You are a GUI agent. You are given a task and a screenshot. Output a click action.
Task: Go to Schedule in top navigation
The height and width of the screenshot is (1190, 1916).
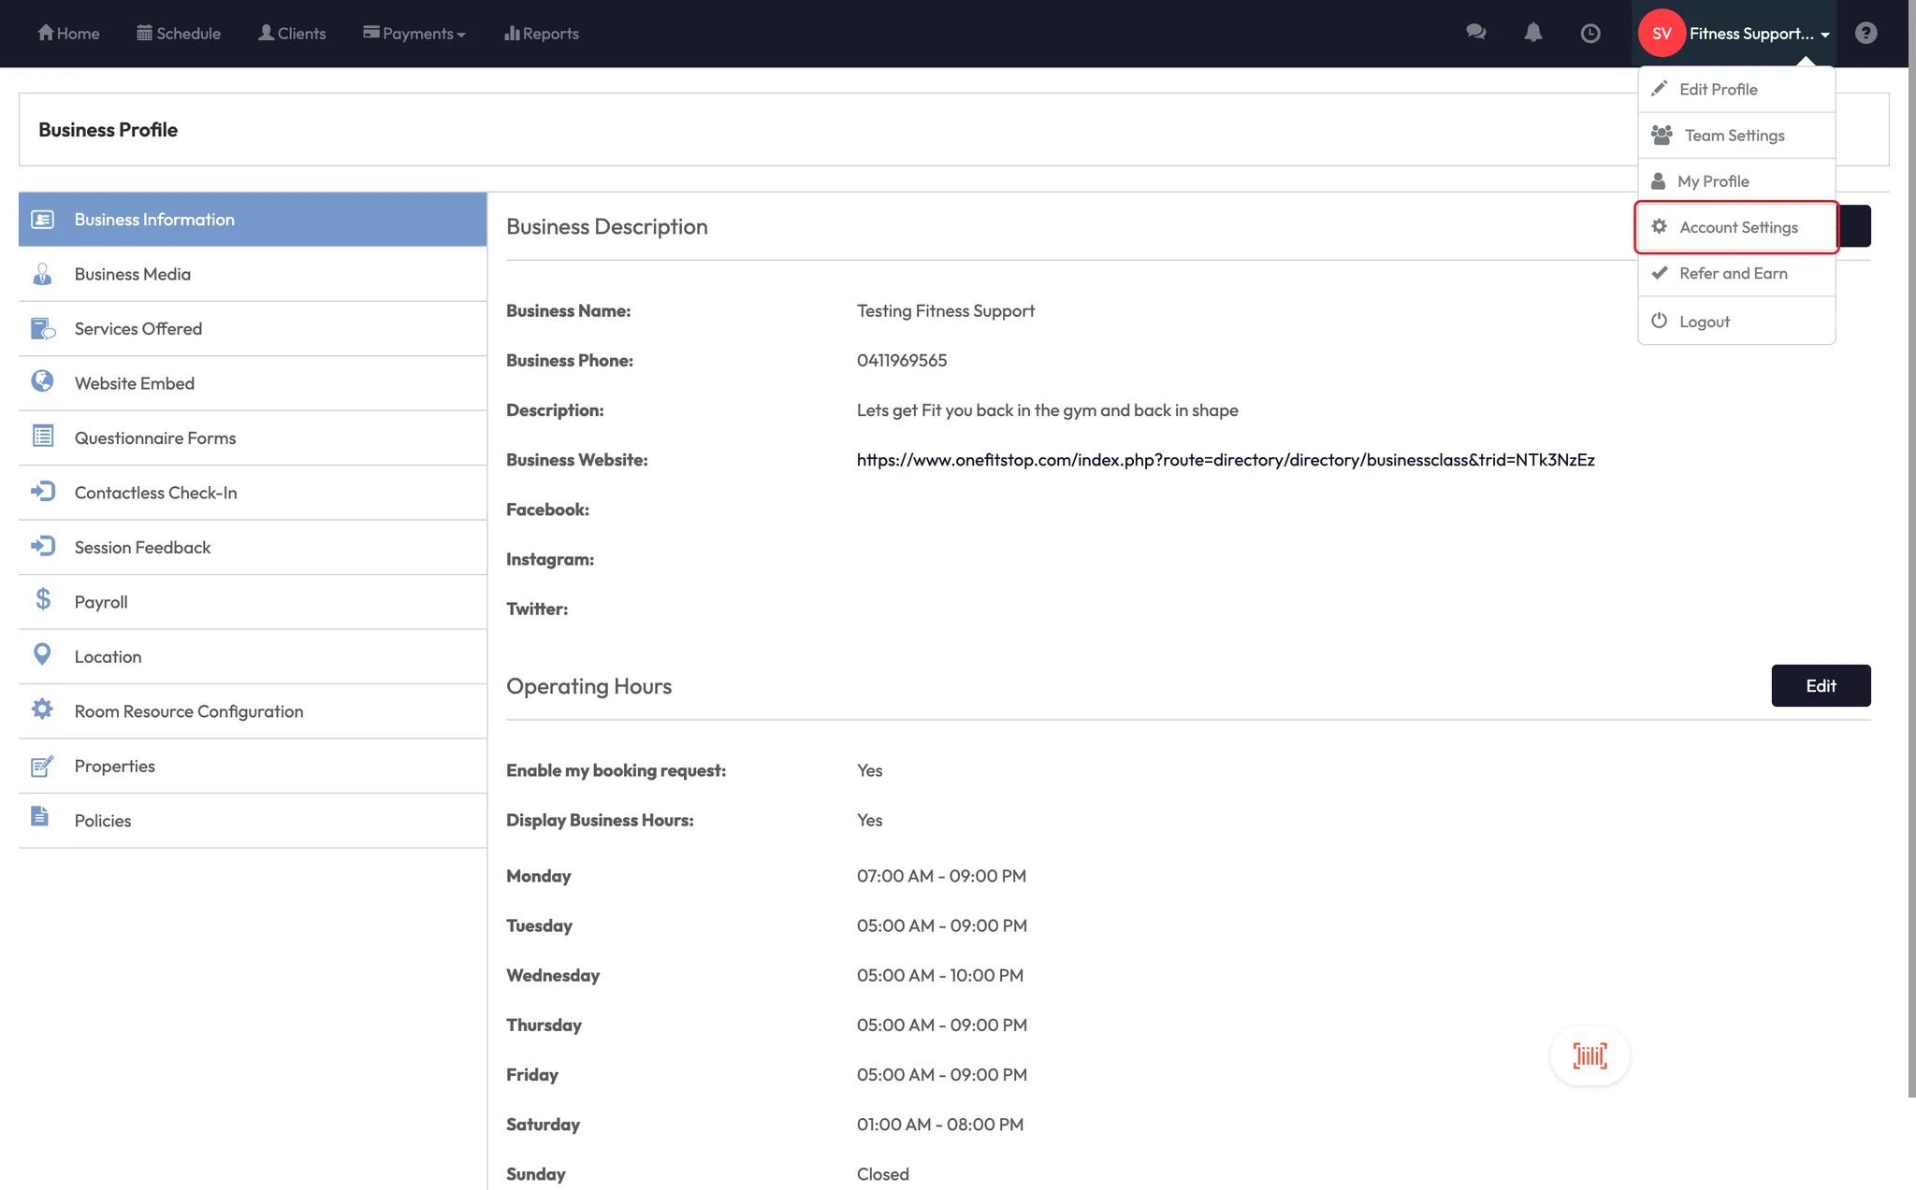coord(179,34)
